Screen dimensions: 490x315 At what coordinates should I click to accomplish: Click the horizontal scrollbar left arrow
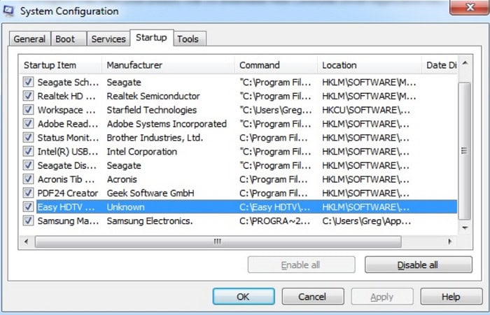click(x=27, y=241)
